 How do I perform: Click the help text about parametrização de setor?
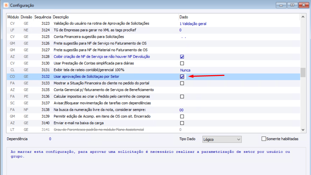(150, 154)
